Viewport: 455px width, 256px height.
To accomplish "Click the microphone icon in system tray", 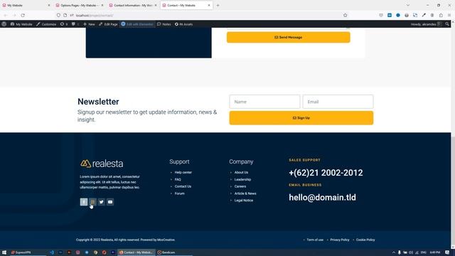I will point(400,252).
